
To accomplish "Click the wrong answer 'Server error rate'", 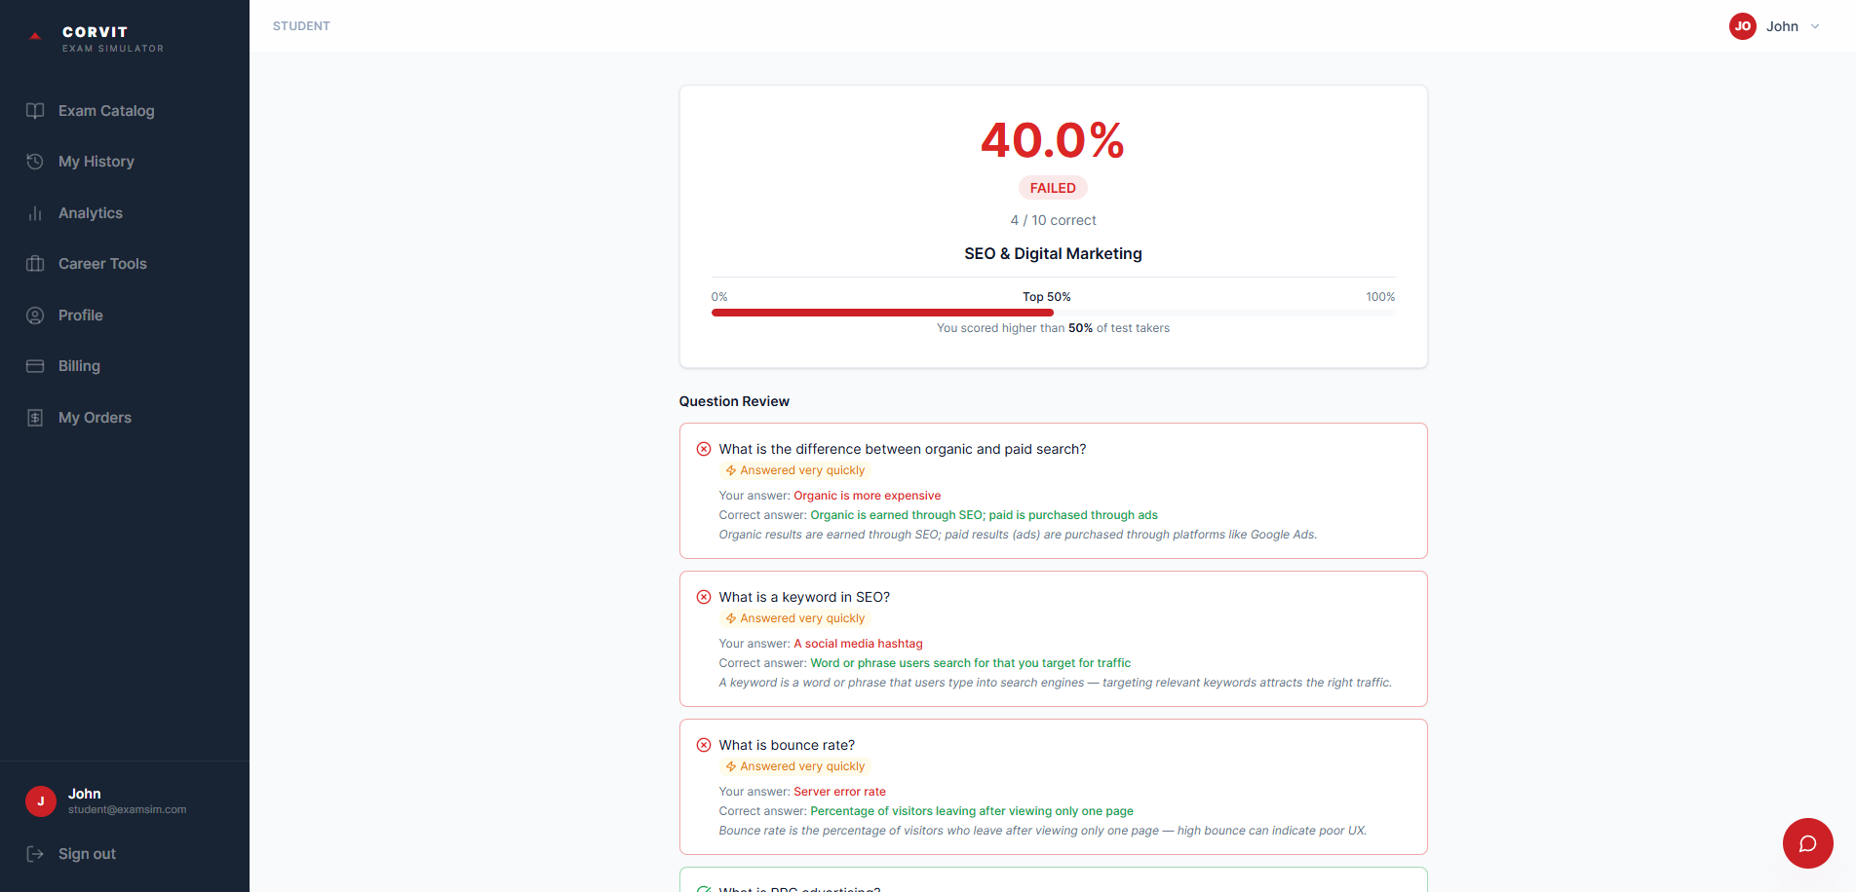I will (x=840, y=792).
